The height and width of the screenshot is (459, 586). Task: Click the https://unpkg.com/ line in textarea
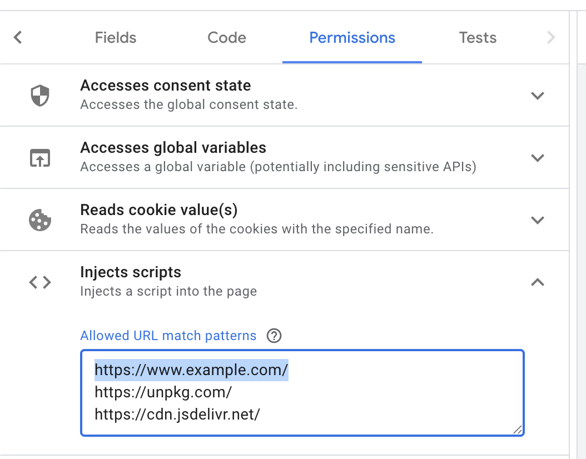point(163,392)
